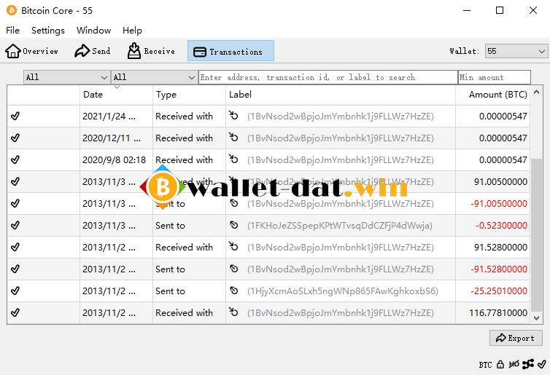Click the address search input field
The width and height of the screenshot is (550, 375).
328,77
